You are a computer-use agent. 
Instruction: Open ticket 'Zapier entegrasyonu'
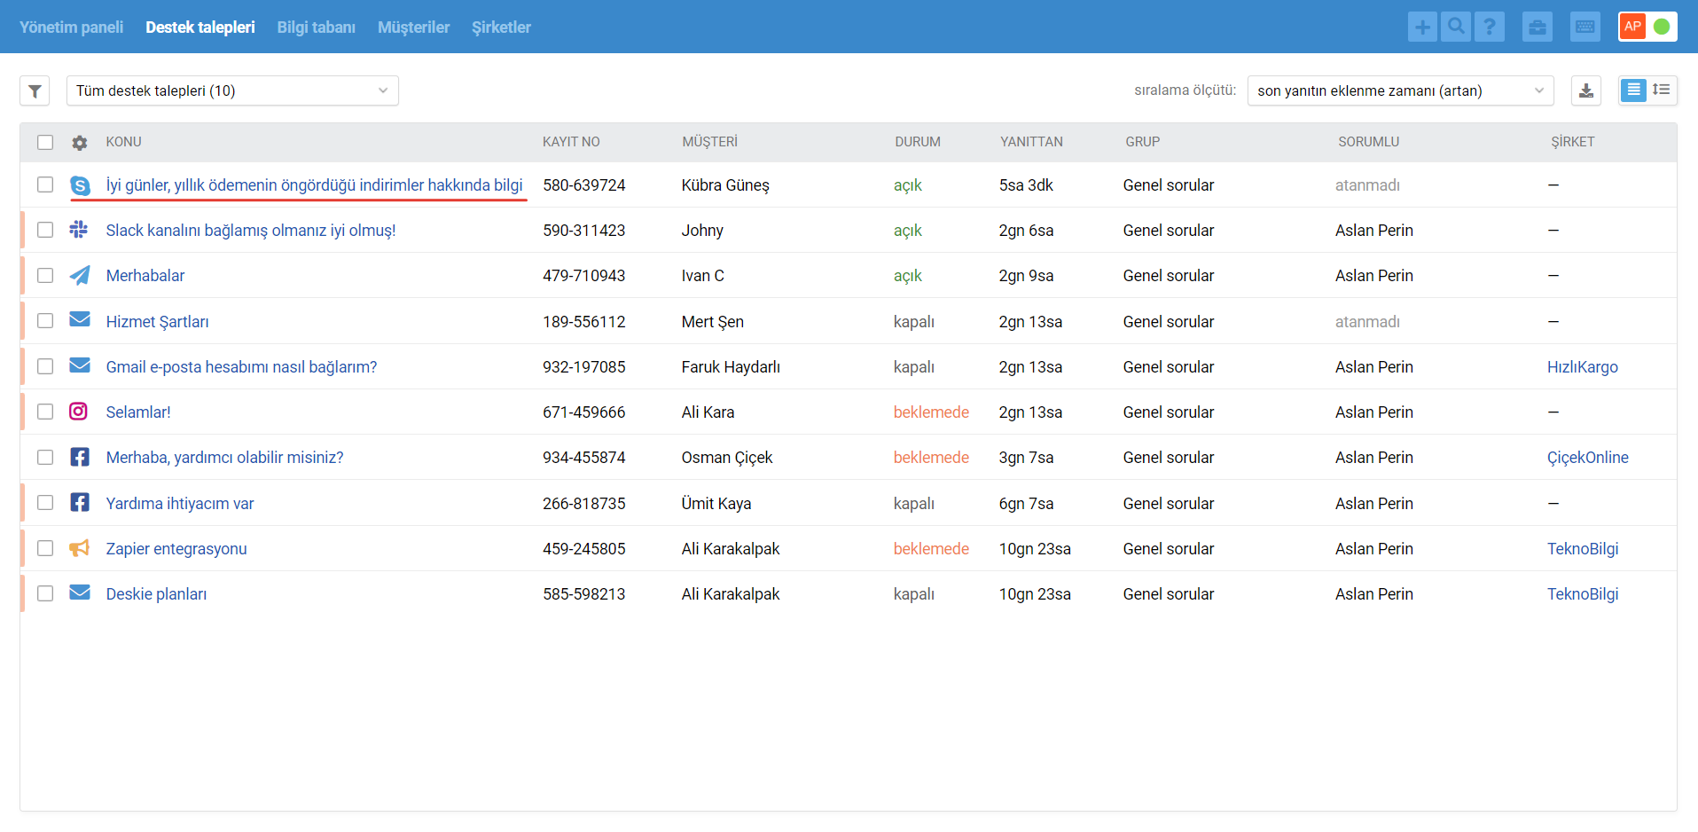[x=176, y=549]
